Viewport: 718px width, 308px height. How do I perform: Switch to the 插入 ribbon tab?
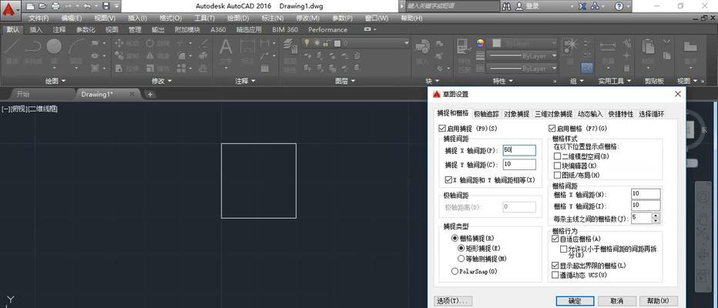35,30
